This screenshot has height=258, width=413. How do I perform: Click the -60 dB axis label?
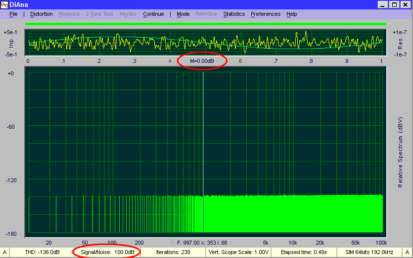point(10,127)
